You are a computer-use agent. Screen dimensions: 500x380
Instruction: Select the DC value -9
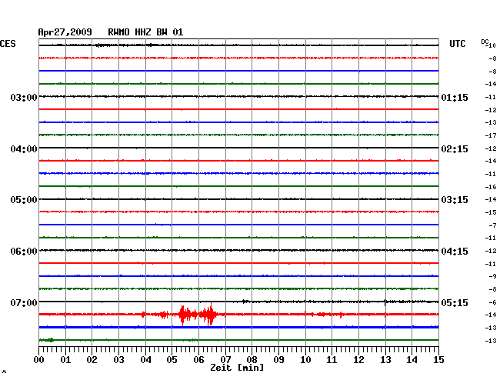click(492, 277)
